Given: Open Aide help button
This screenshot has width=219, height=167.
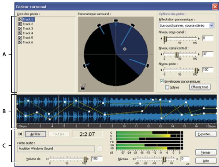Looking at the screenshot, I should coord(206,161).
